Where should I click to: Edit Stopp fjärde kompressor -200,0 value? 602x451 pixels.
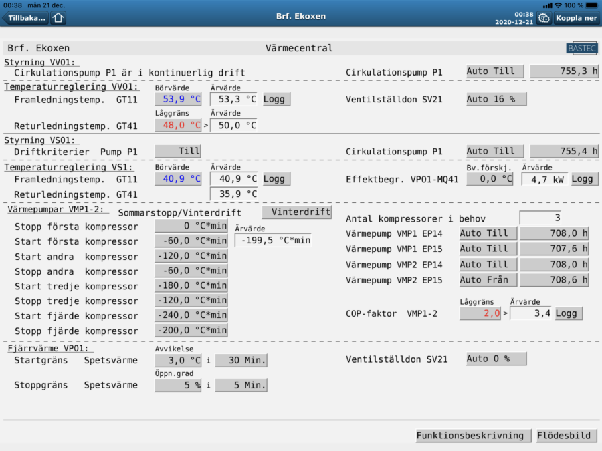coord(191,330)
